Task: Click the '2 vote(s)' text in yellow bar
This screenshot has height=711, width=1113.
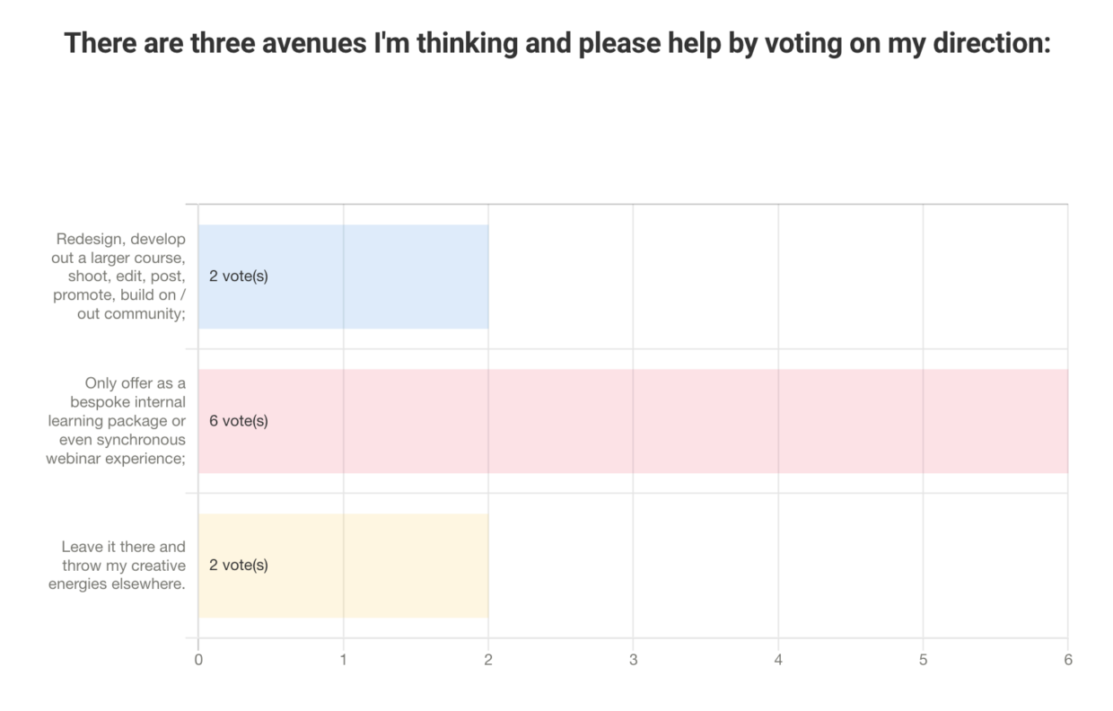Action: coord(239,566)
